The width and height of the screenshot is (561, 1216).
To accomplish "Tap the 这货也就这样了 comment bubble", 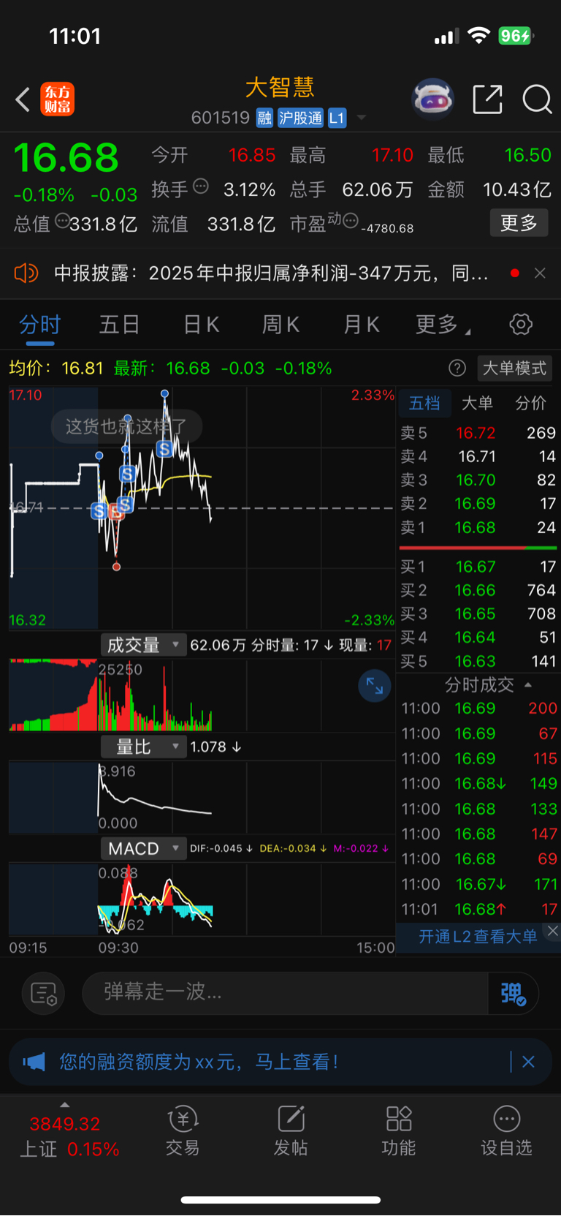I will tap(126, 426).
